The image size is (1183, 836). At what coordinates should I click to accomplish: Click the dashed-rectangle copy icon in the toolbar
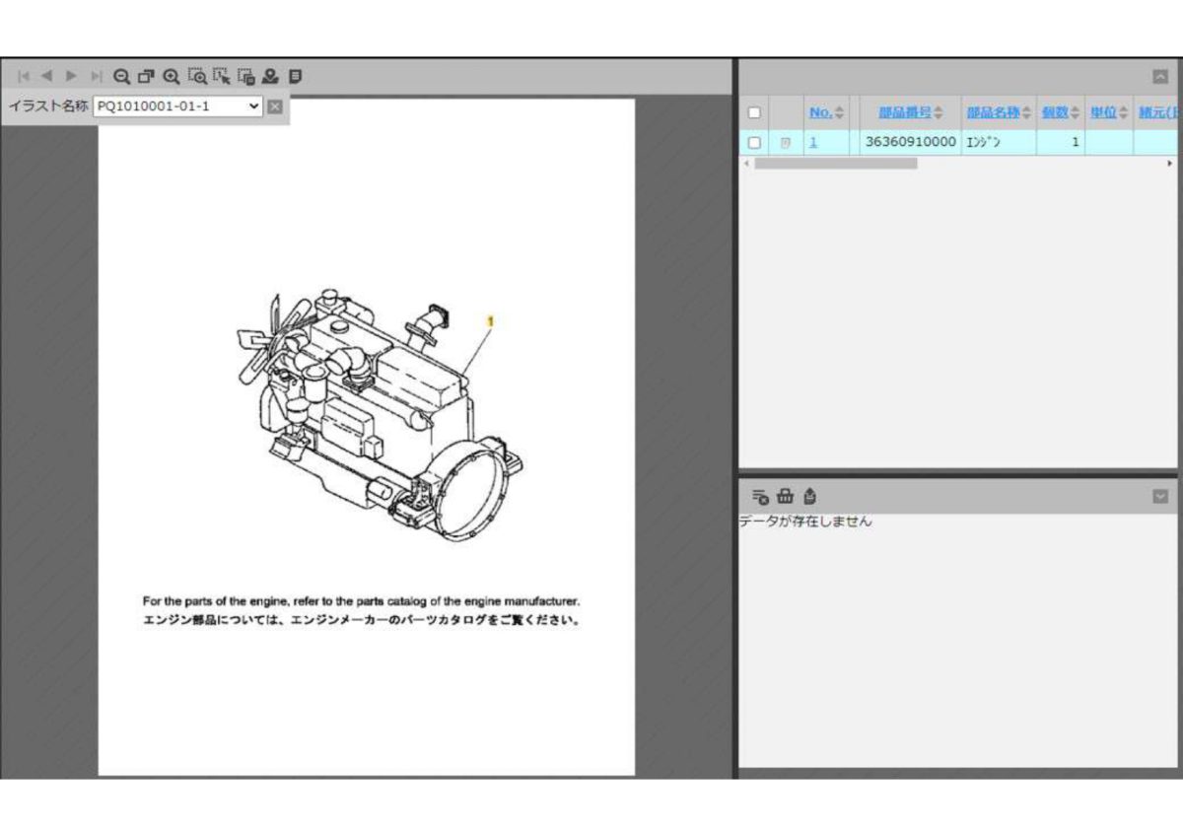(x=246, y=76)
